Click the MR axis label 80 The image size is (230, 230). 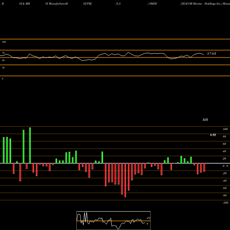224,137
